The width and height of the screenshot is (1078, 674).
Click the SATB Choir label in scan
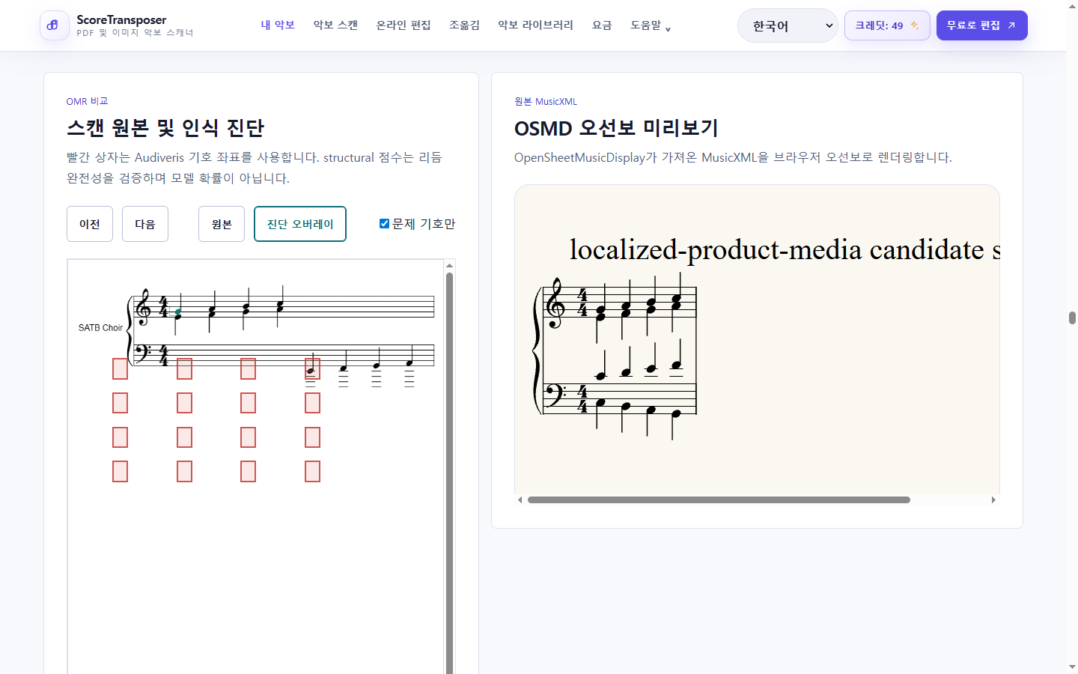click(x=100, y=328)
